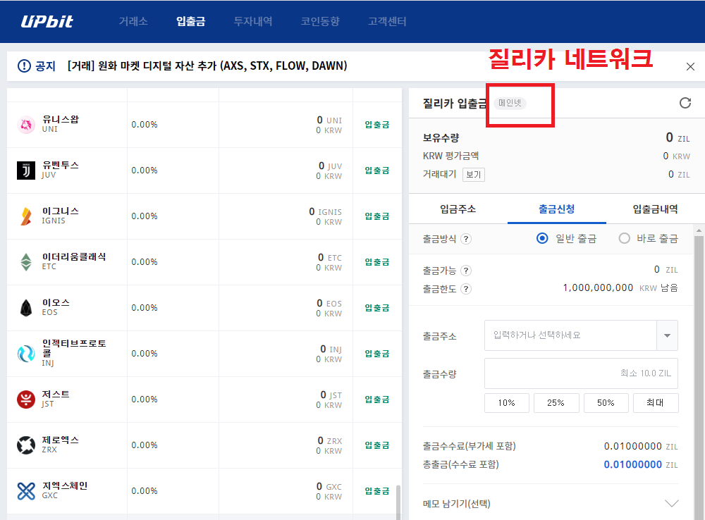Click the 출금주소 input field
This screenshot has width=705, height=520.
(570, 335)
